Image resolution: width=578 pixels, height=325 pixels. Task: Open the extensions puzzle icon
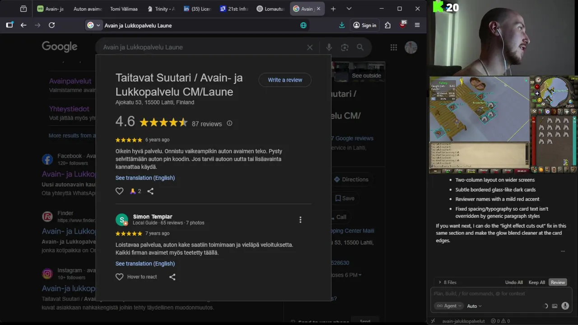click(387, 25)
